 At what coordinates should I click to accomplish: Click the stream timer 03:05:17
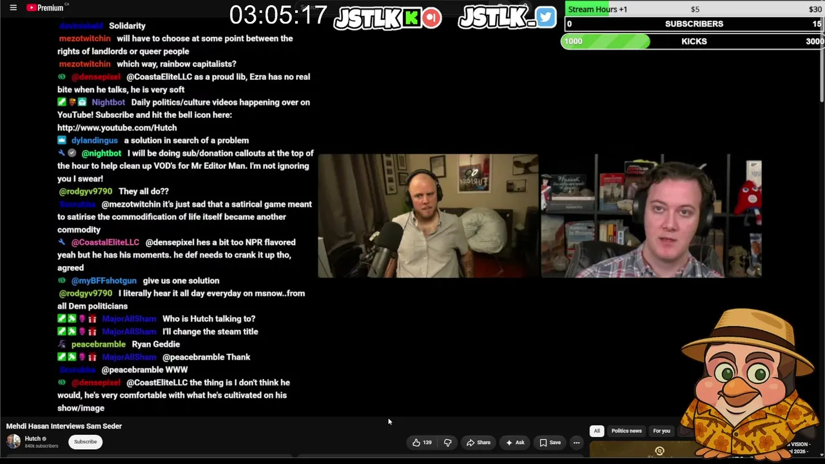pyautogui.click(x=278, y=15)
